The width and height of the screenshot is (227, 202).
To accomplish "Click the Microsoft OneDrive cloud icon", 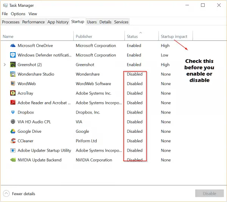I will [x=13, y=45].
